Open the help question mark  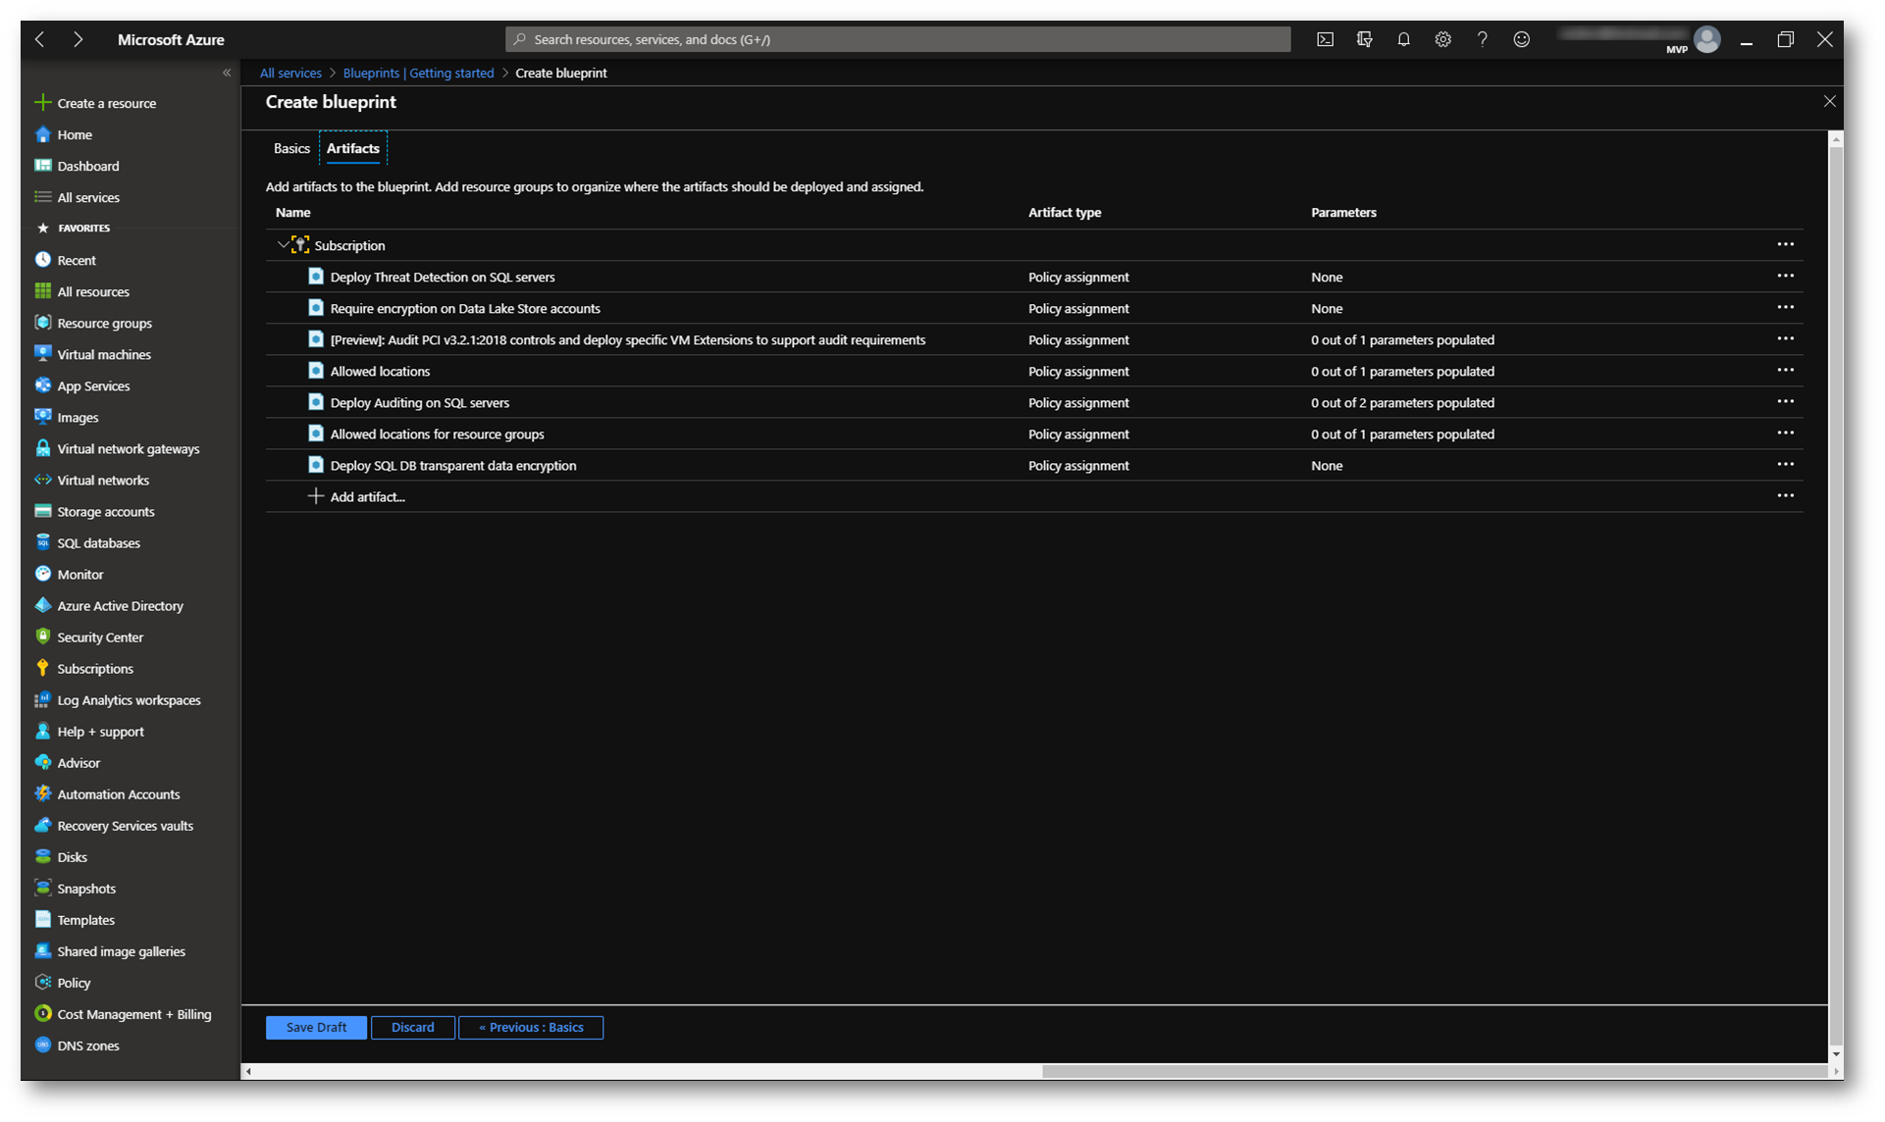point(1482,39)
